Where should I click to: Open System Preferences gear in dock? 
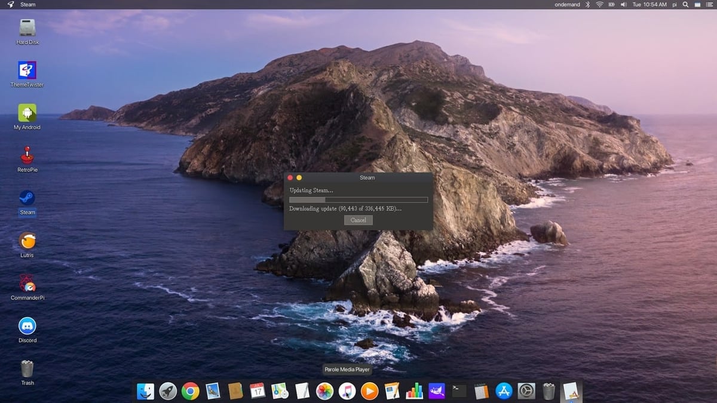click(x=526, y=391)
